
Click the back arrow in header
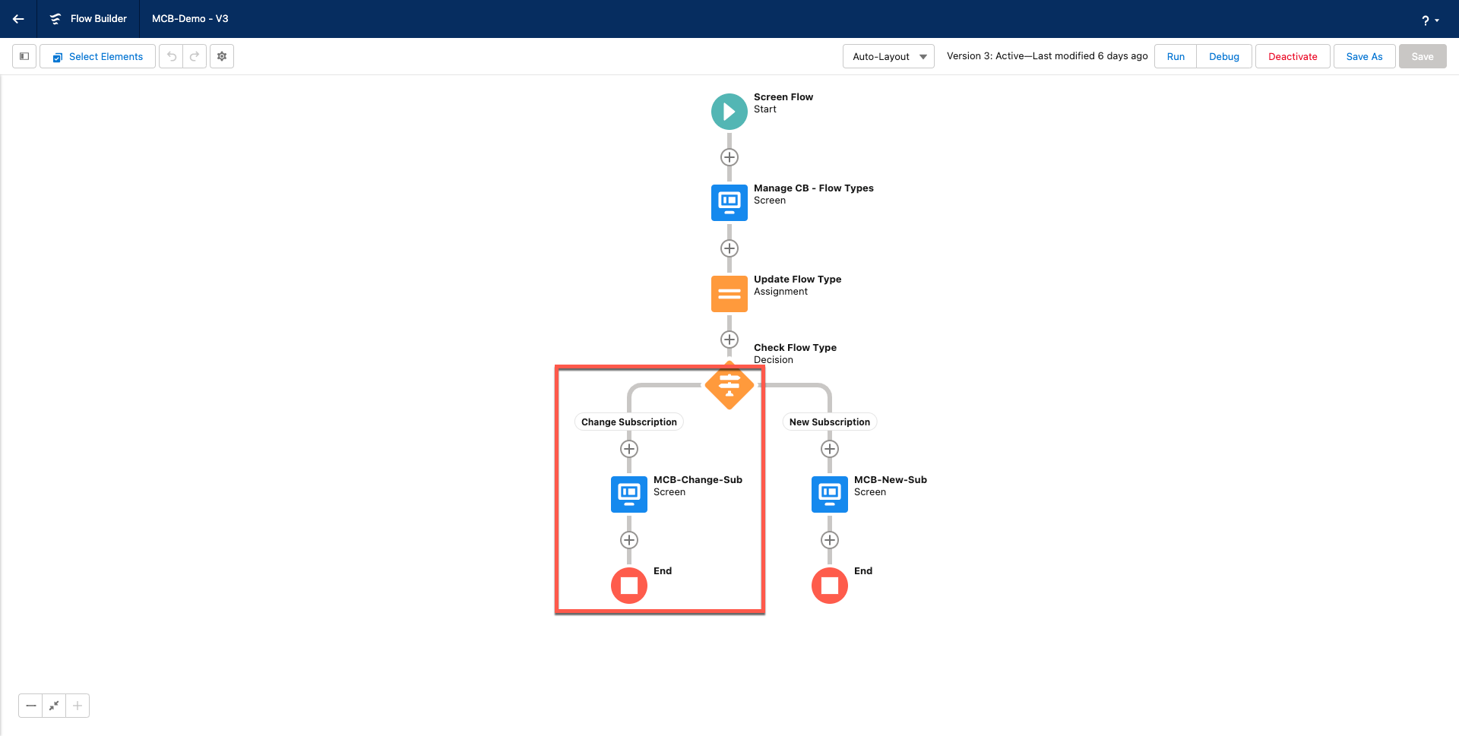tap(18, 19)
